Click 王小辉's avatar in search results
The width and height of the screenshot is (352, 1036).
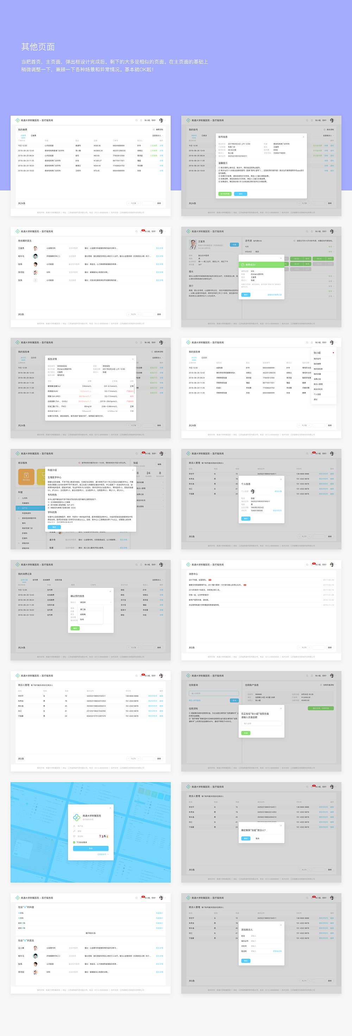[x=35, y=948]
